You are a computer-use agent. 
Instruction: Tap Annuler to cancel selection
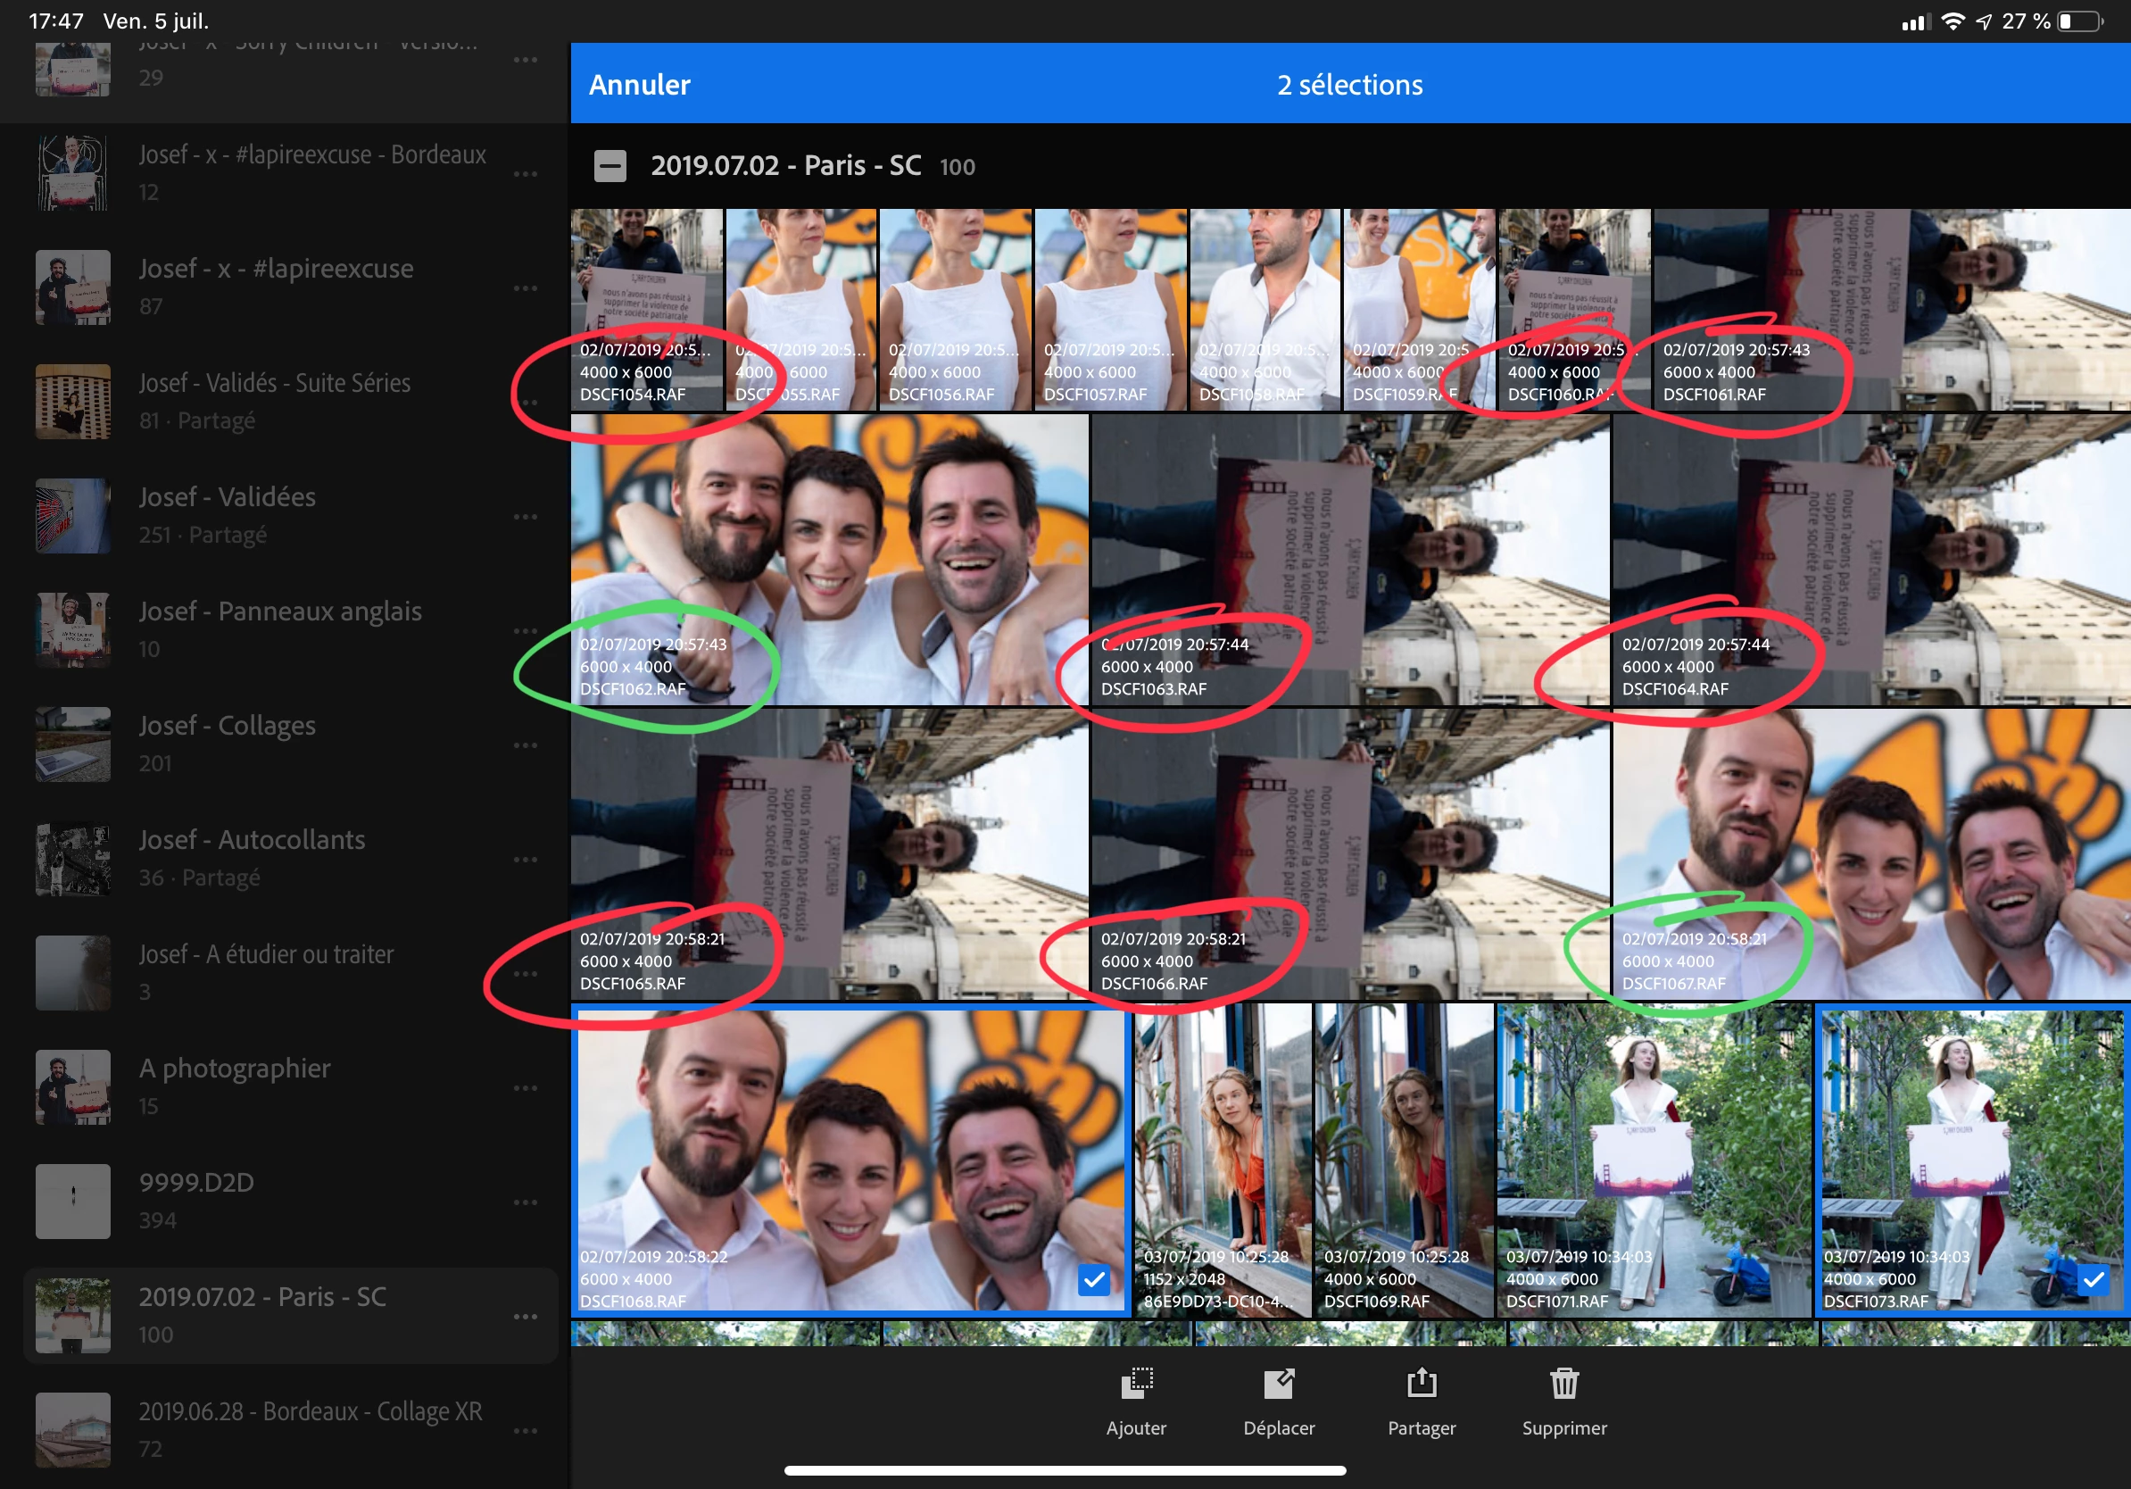[640, 85]
